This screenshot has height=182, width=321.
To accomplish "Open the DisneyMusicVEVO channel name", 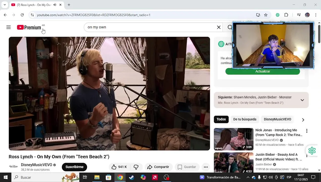I will (37, 165).
